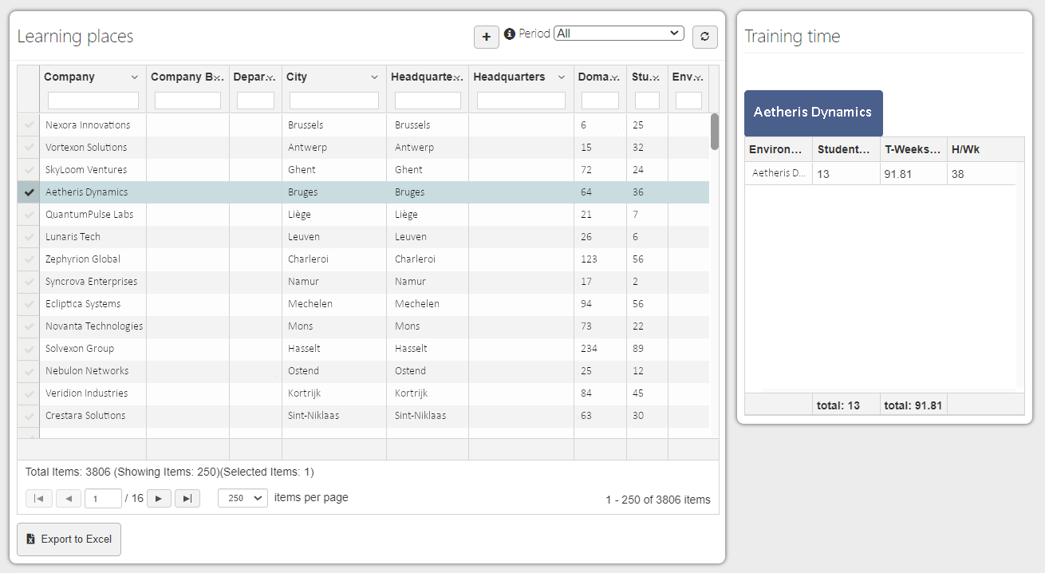1045x573 pixels.
Task: Click the Export to Excel button
Action: [x=69, y=539]
